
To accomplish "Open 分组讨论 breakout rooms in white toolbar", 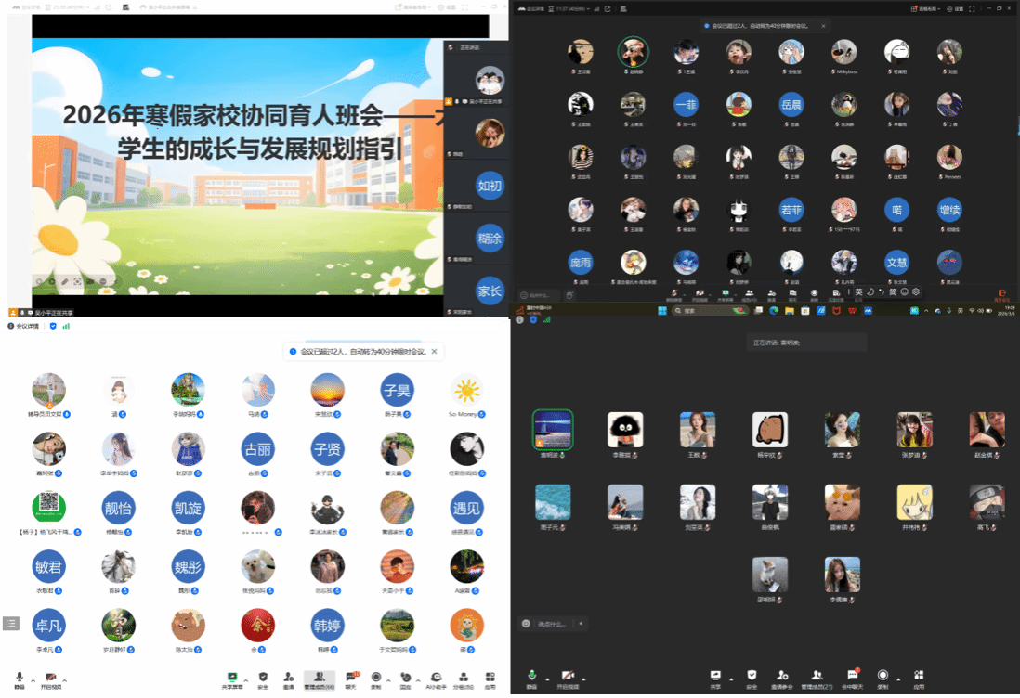I will (463, 679).
